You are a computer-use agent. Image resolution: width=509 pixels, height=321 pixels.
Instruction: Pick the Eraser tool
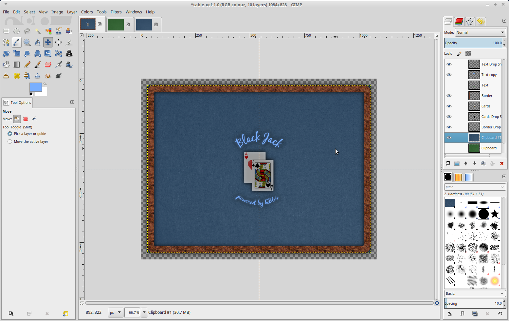point(48,65)
